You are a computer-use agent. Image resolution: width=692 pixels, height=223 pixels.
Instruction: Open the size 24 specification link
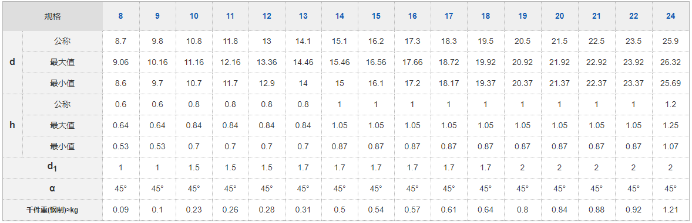tap(670, 16)
